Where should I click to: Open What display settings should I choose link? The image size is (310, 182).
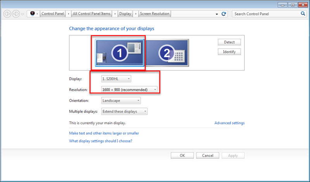click(x=101, y=141)
